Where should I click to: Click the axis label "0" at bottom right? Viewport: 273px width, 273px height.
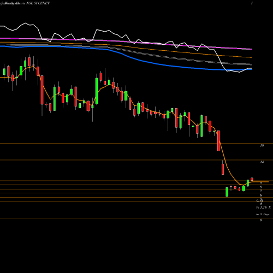pyautogui.click(x=261, y=220)
